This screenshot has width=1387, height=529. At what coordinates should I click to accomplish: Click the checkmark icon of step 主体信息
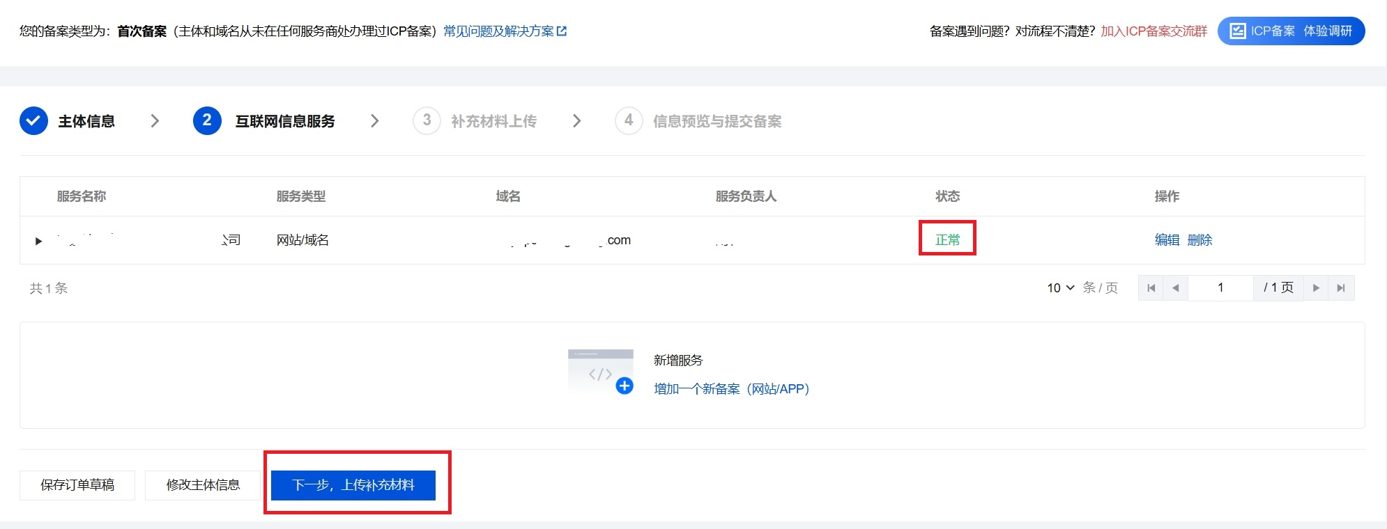(x=33, y=121)
